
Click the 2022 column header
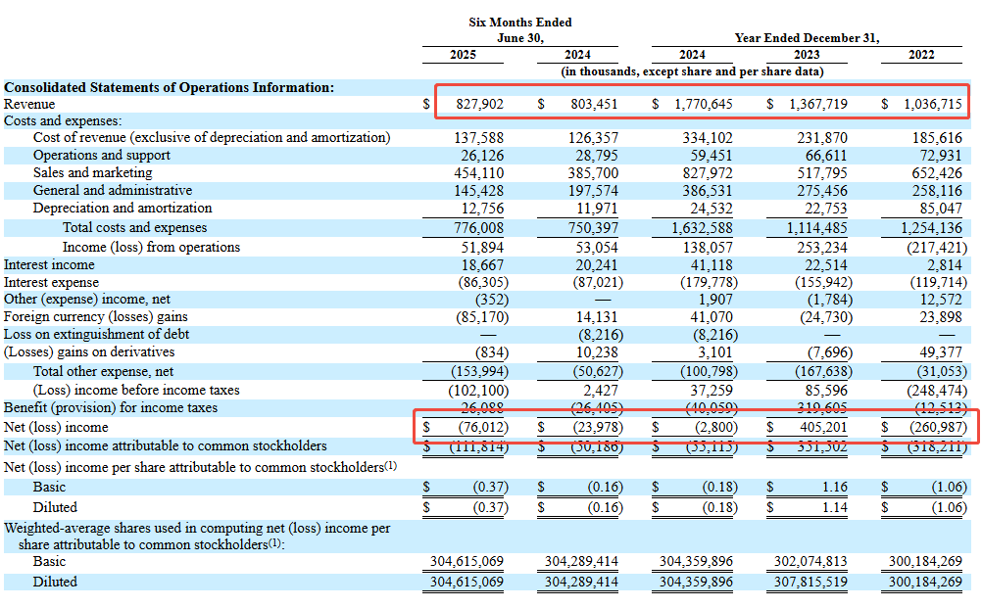[921, 55]
